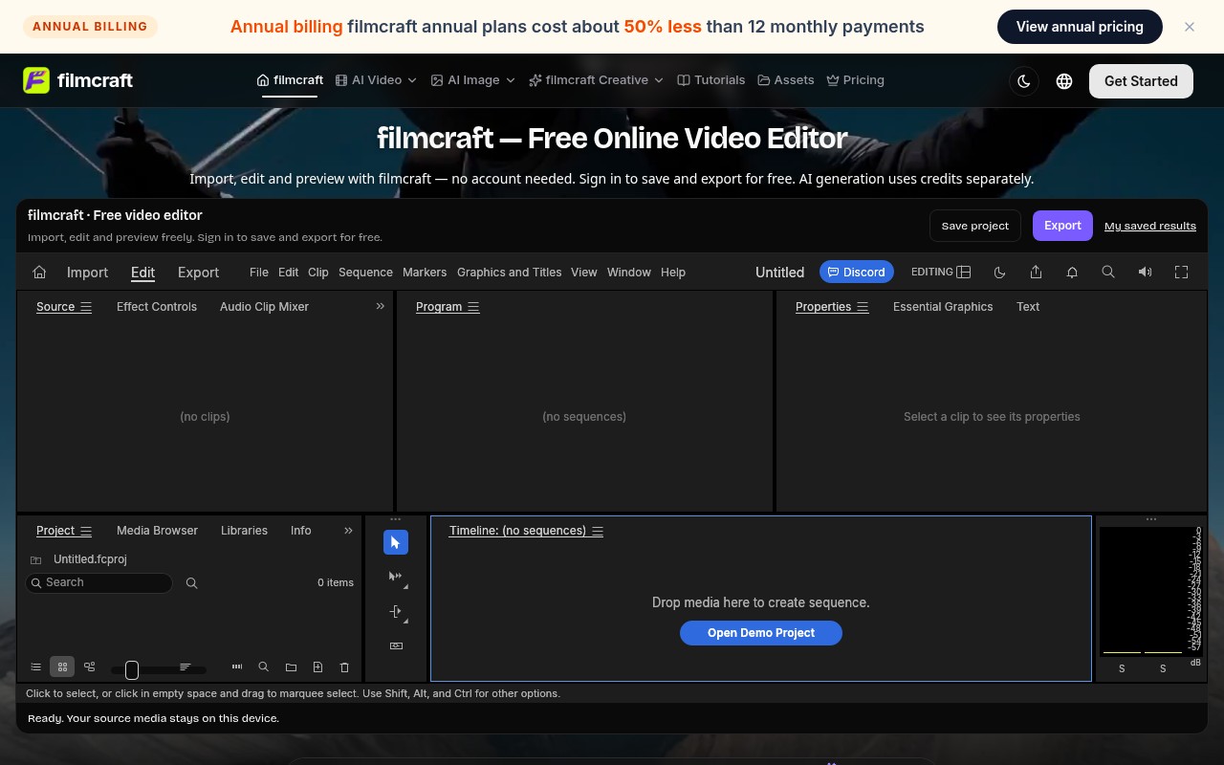Switch to the Libraries tab

tap(244, 531)
